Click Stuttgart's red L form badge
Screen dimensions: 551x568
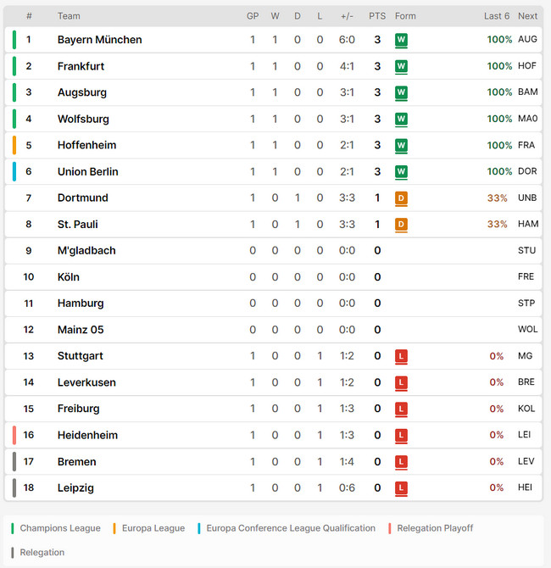[x=401, y=356]
